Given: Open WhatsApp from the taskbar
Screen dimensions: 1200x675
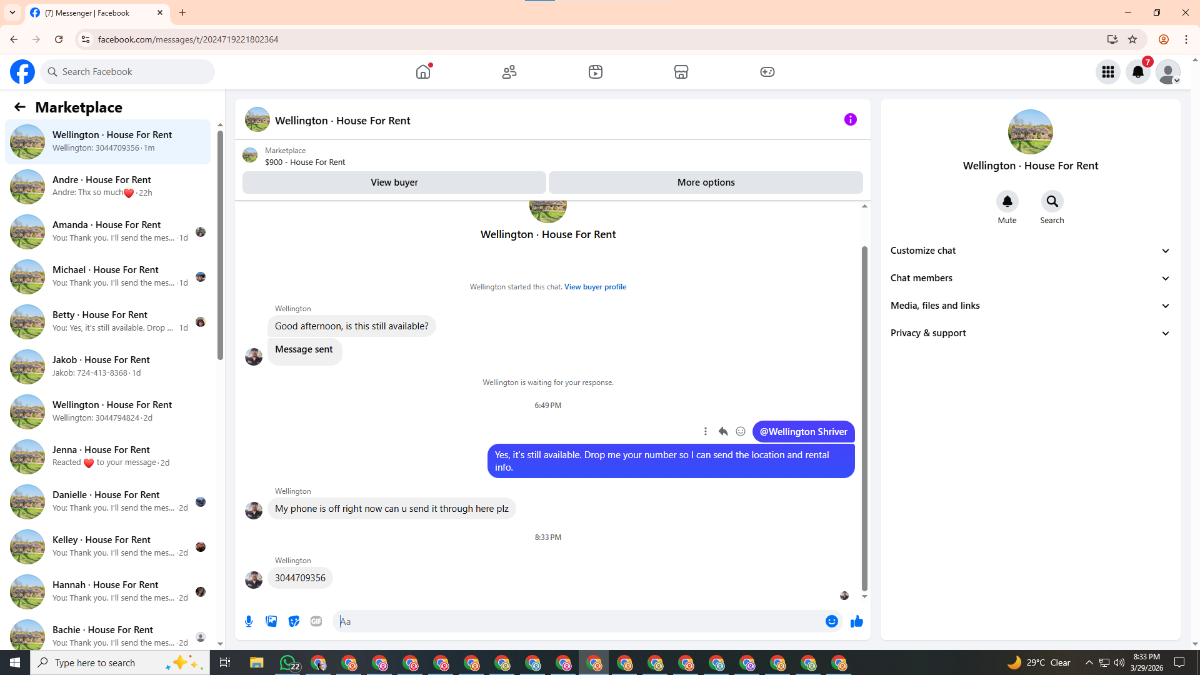Looking at the screenshot, I should (289, 662).
